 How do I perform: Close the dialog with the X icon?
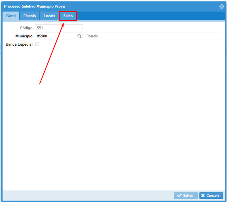[x=222, y=7]
